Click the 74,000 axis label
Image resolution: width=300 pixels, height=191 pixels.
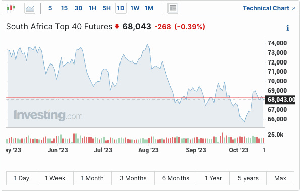277,43
